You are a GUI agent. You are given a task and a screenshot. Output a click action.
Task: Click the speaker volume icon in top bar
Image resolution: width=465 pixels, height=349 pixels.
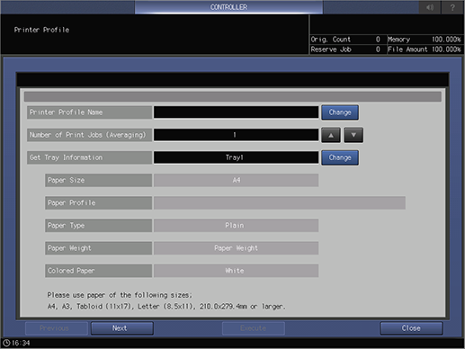(430, 7)
